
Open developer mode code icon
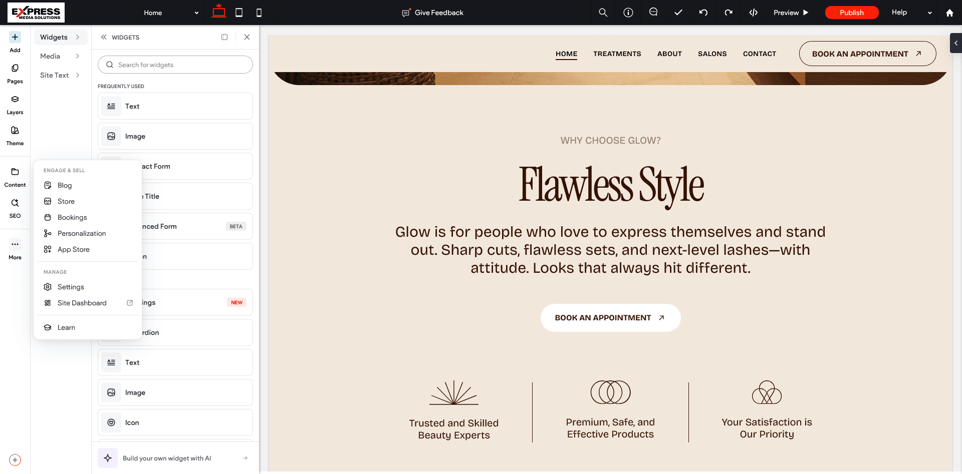pos(753,13)
